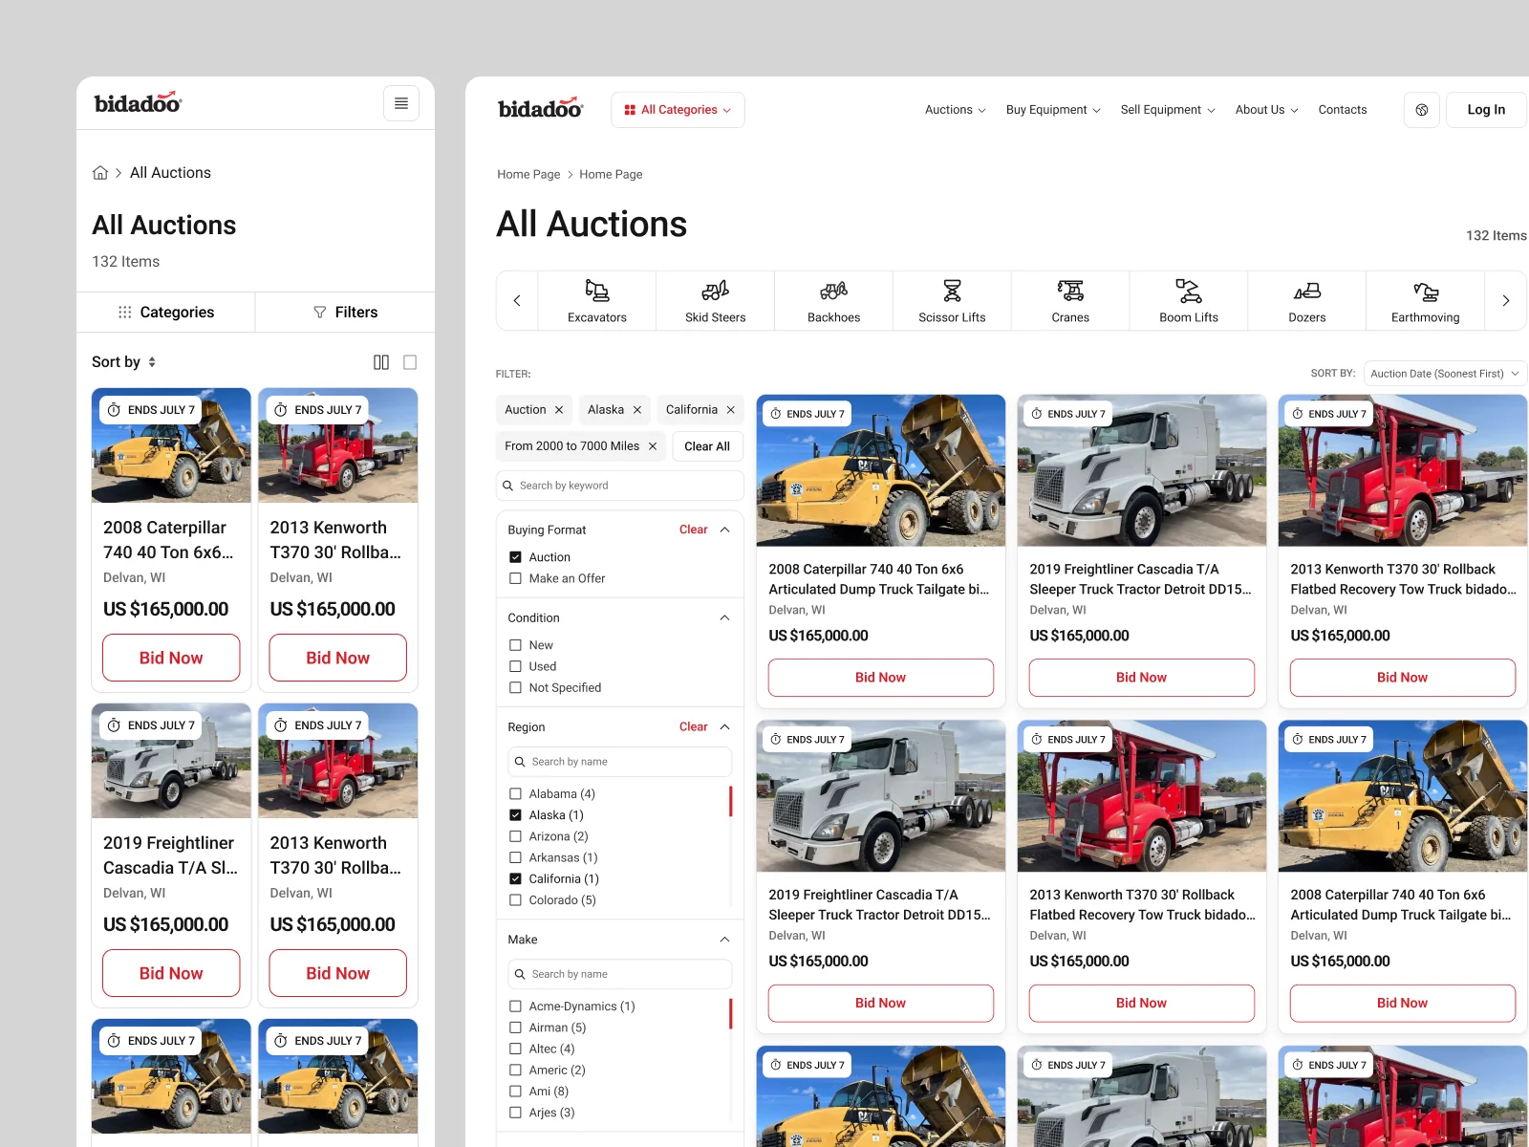Screen dimensions: 1529x1147
Task: Collapse the Region filter section chevron
Action: point(724,727)
